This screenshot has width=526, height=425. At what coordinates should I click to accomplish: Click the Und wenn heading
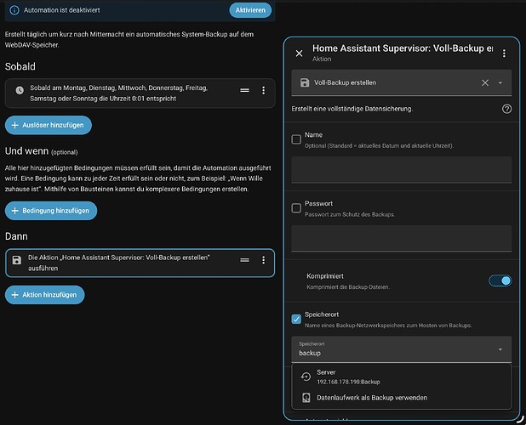coord(26,151)
